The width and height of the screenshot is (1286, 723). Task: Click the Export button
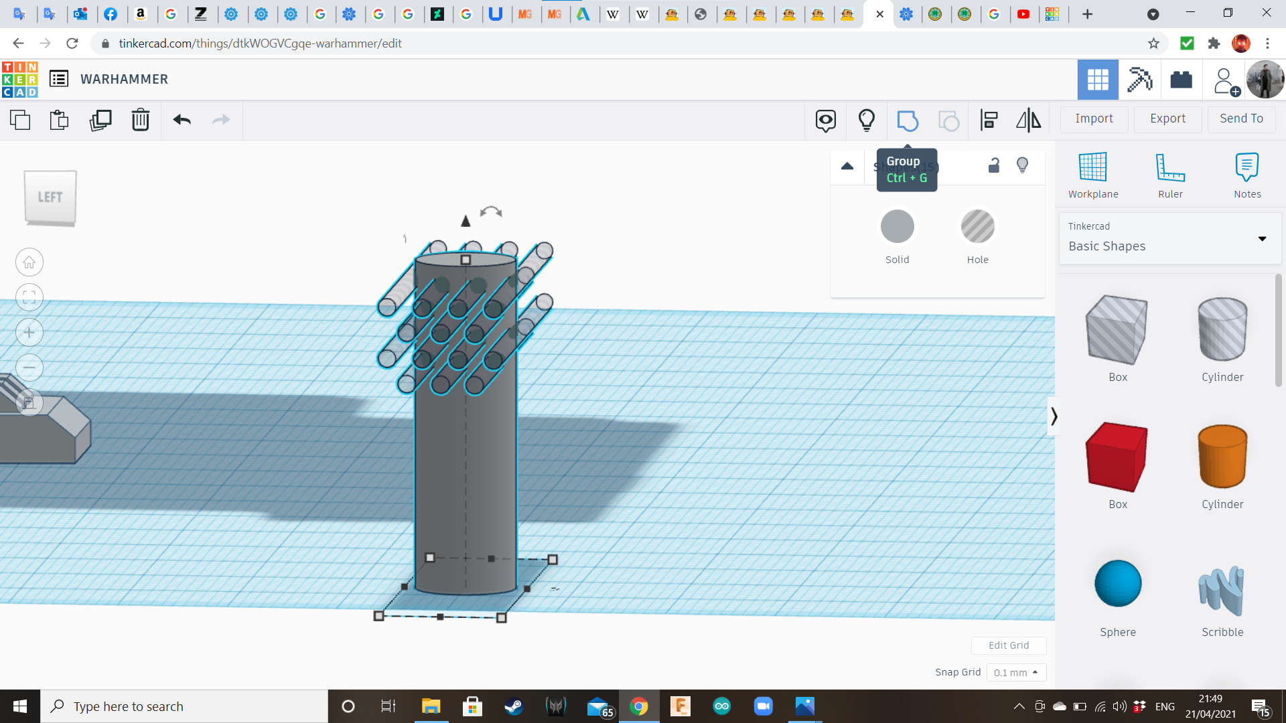click(1167, 118)
